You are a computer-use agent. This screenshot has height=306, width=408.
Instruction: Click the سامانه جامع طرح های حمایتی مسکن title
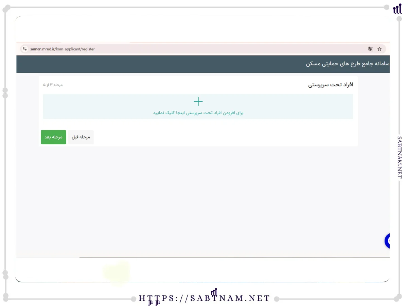[348, 64]
